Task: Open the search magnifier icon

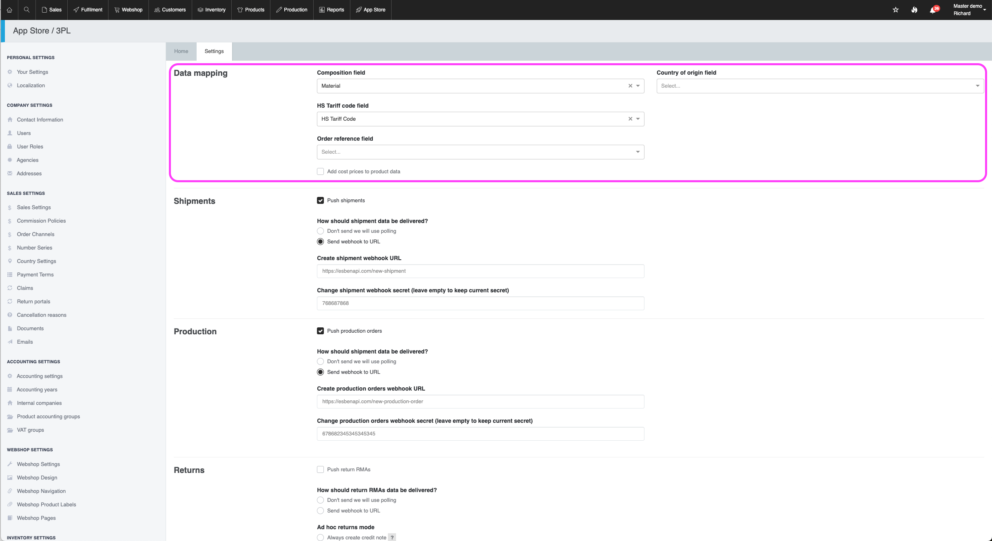Action: tap(27, 10)
